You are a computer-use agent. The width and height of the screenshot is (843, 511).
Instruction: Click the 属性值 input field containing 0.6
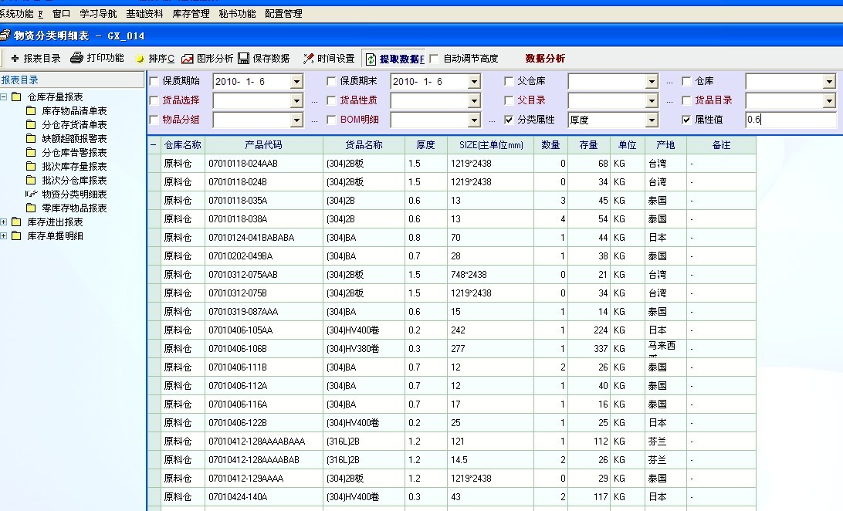[790, 120]
